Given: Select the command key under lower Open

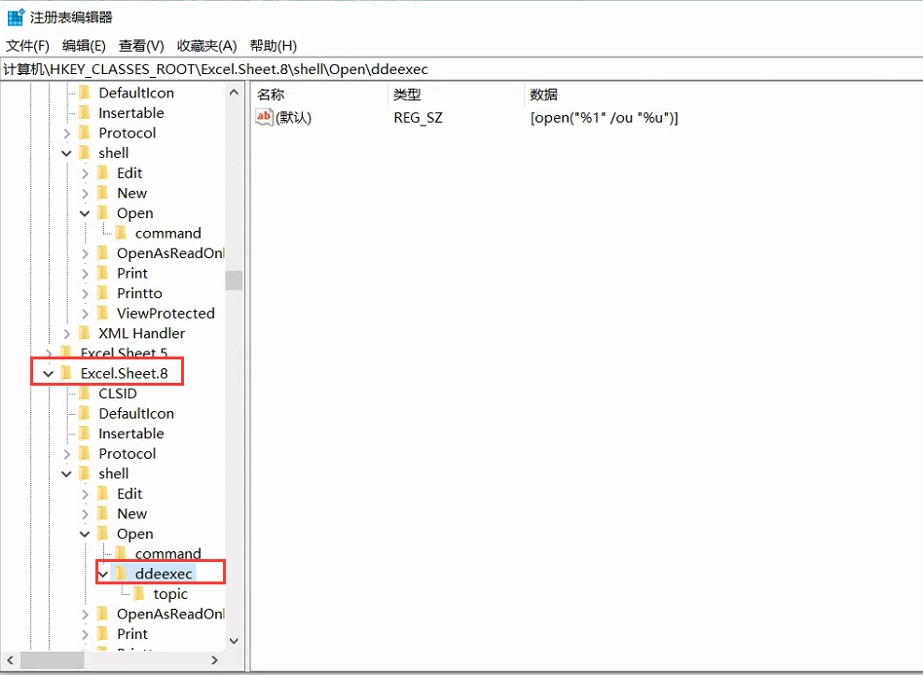Looking at the screenshot, I should [167, 553].
